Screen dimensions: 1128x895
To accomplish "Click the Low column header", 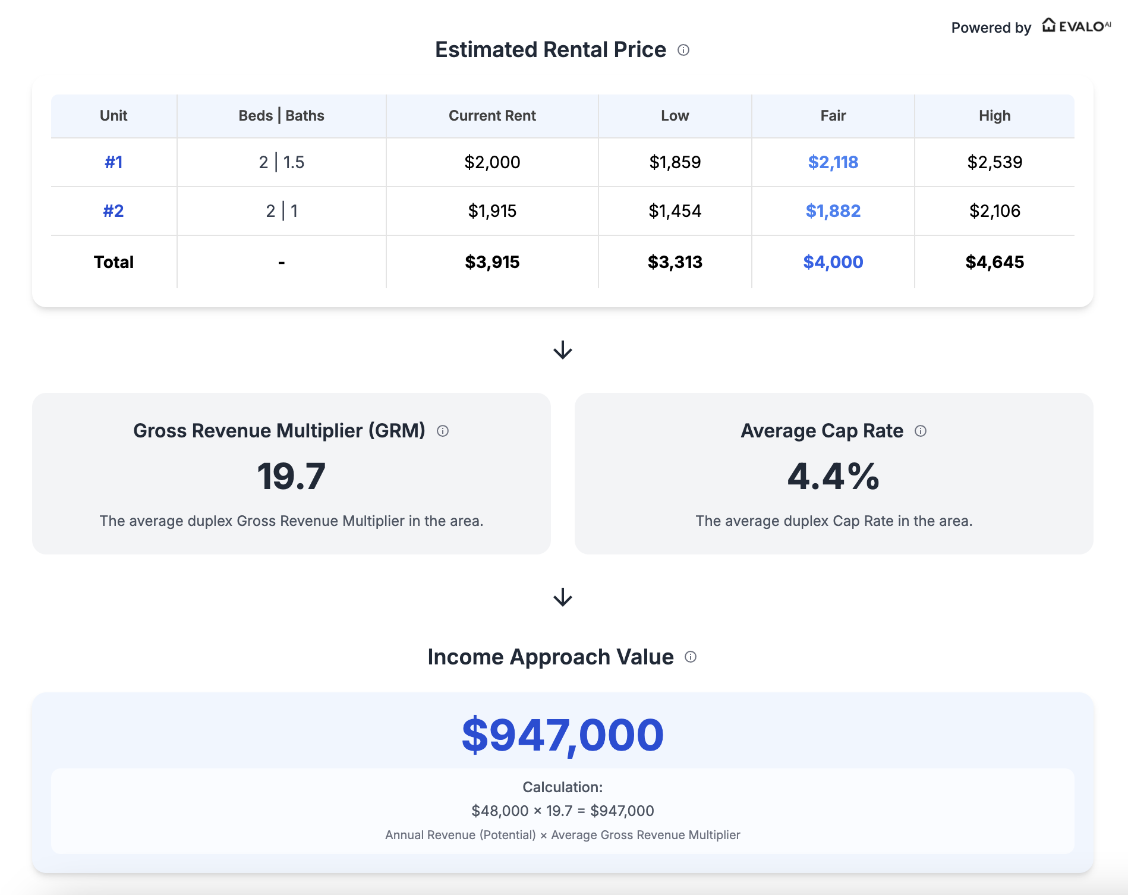I will coord(675,115).
